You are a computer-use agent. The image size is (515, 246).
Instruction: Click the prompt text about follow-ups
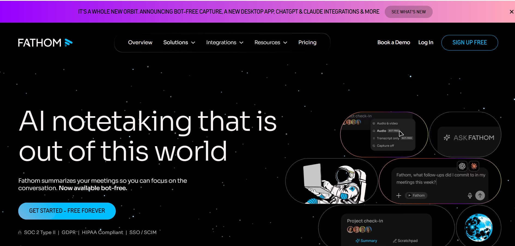tap(441, 179)
